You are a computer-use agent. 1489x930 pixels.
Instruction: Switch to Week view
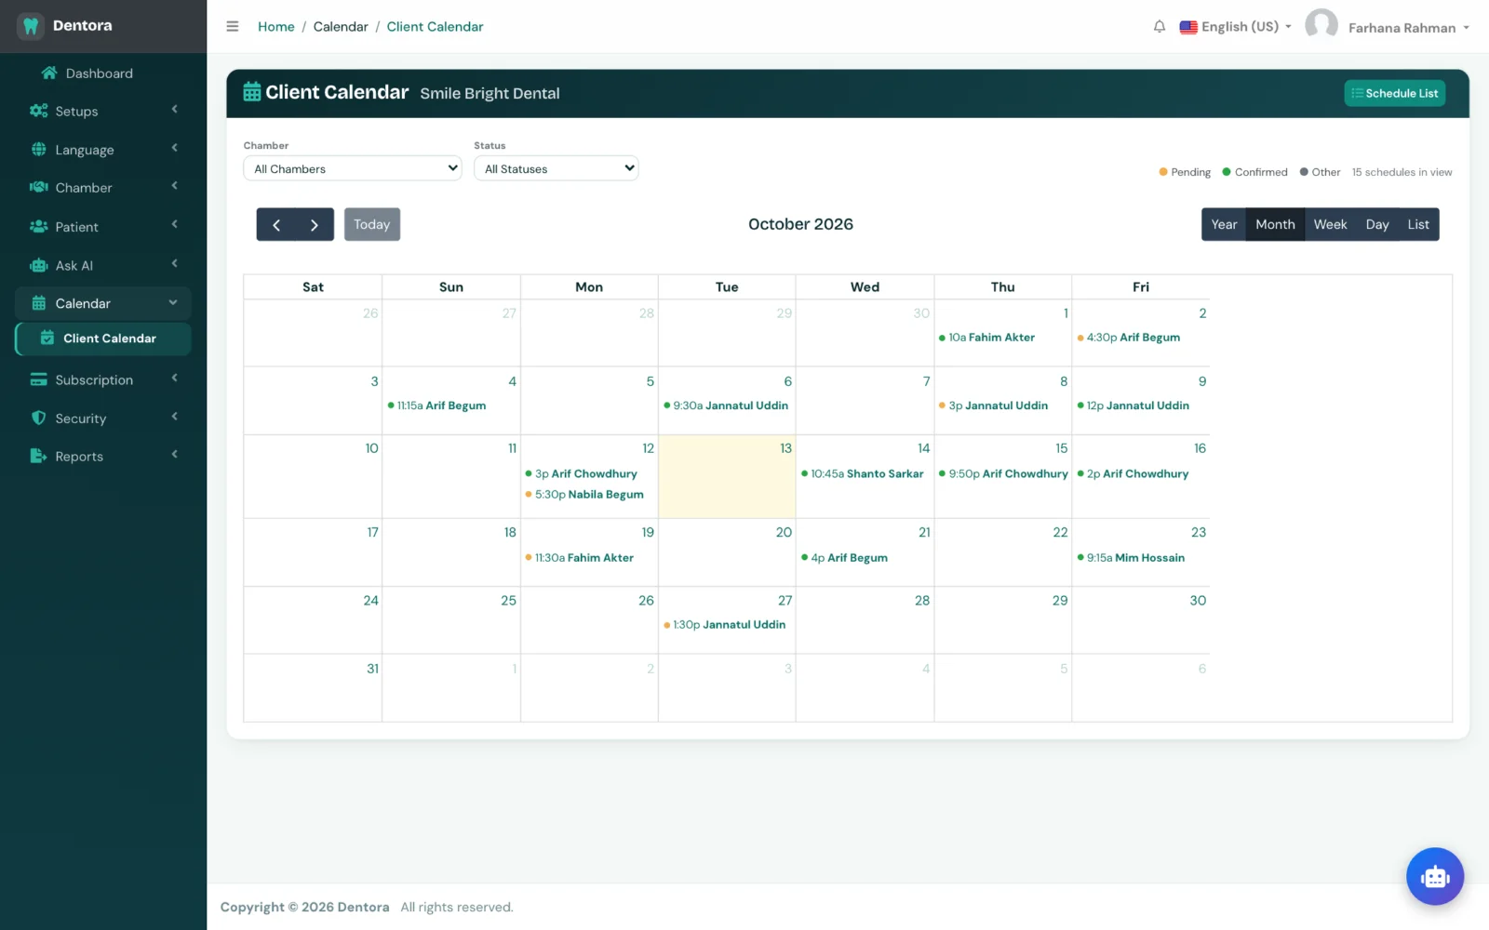(x=1330, y=224)
